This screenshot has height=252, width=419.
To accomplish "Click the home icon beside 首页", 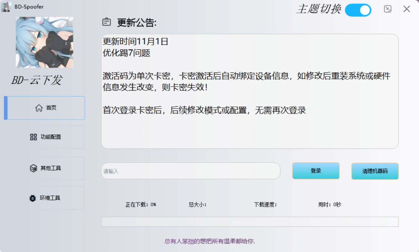I will coord(39,108).
